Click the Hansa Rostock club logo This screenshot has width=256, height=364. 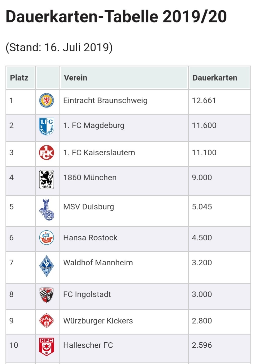pos(47,238)
